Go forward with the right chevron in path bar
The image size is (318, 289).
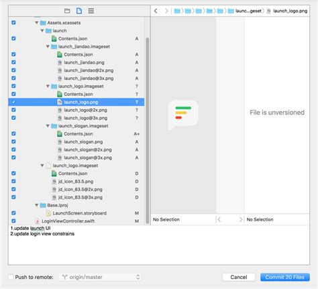tap(166, 11)
